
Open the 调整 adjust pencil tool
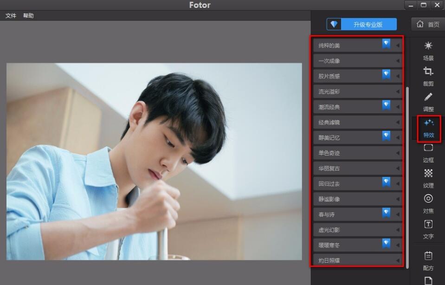tap(428, 102)
